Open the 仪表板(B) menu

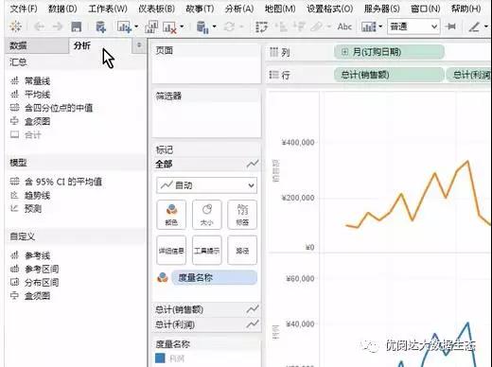[156, 9]
